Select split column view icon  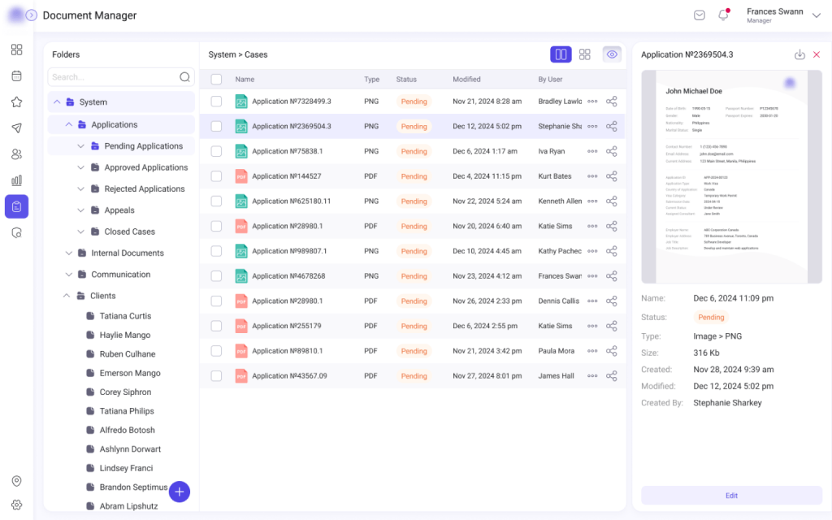[561, 54]
